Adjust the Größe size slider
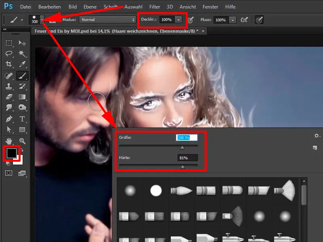The width and height of the screenshot is (323, 242). click(x=182, y=147)
